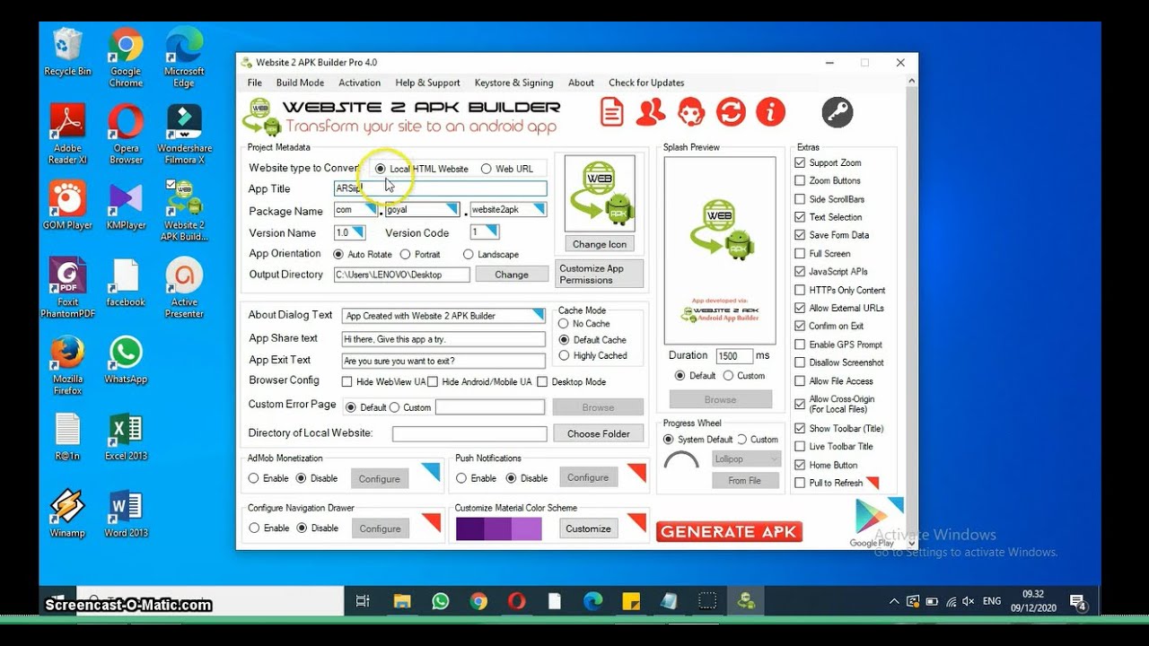The width and height of the screenshot is (1149, 646).
Task: Open Sticky Notes from the taskbar
Action: (x=631, y=601)
